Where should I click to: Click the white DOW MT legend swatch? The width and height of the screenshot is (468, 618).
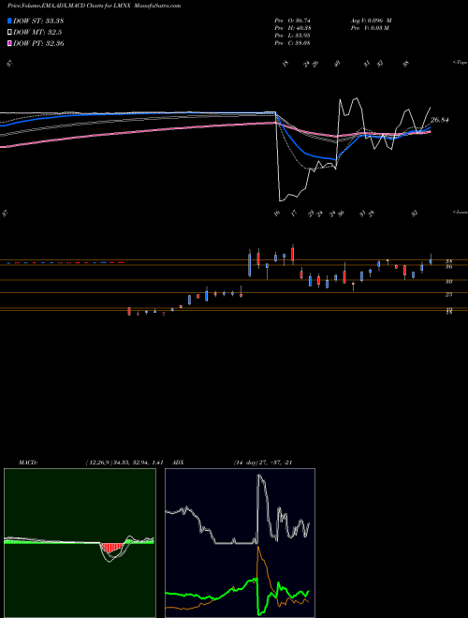(9, 33)
